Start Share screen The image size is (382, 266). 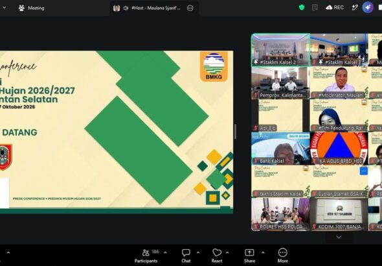[249, 256]
